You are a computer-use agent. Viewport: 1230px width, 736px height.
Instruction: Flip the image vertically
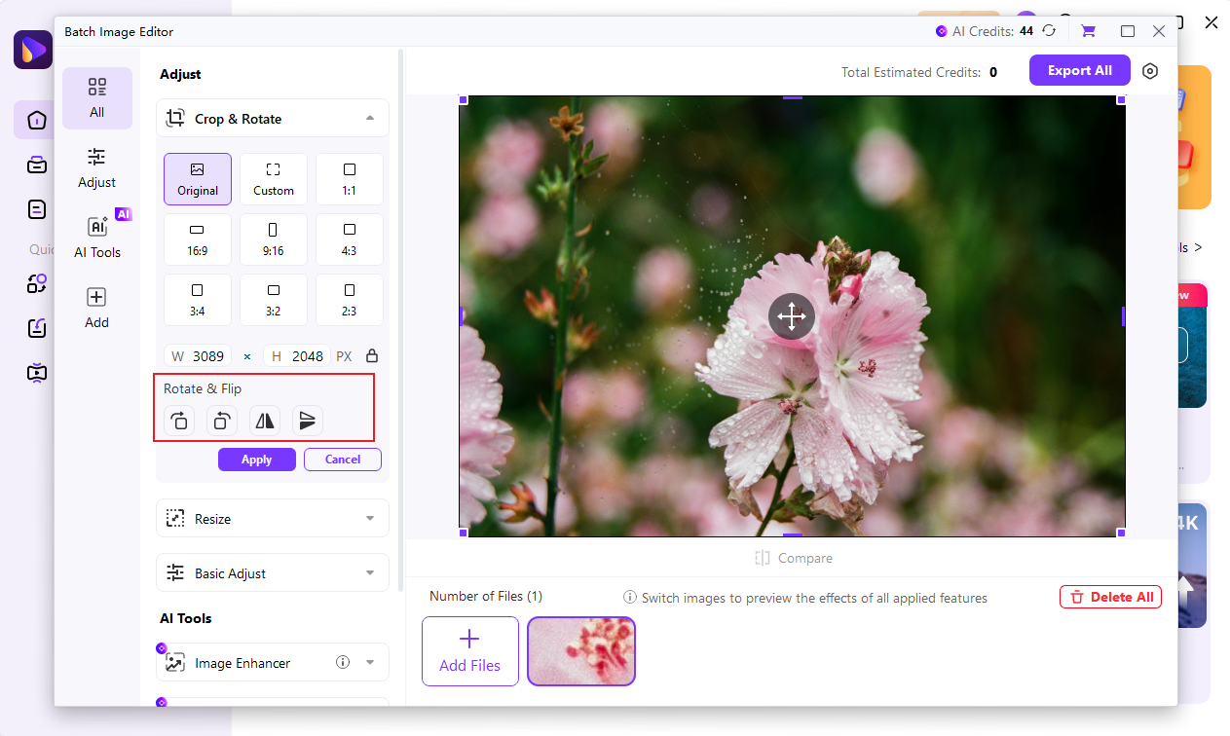[x=308, y=421]
